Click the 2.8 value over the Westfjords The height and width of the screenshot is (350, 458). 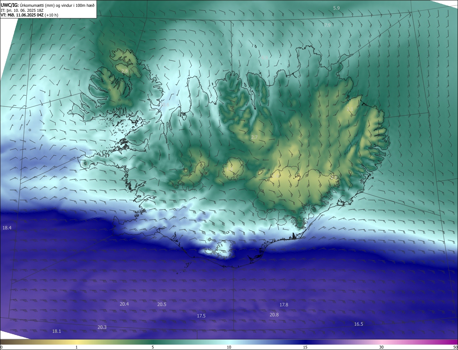[x=125, y=71]
